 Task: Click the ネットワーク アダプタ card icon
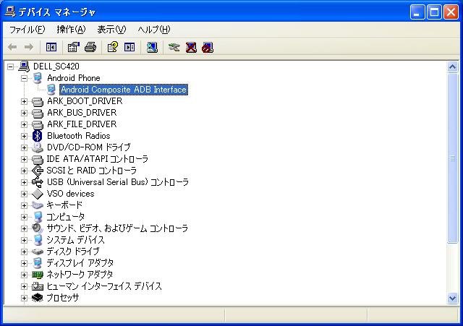[38, 275]
